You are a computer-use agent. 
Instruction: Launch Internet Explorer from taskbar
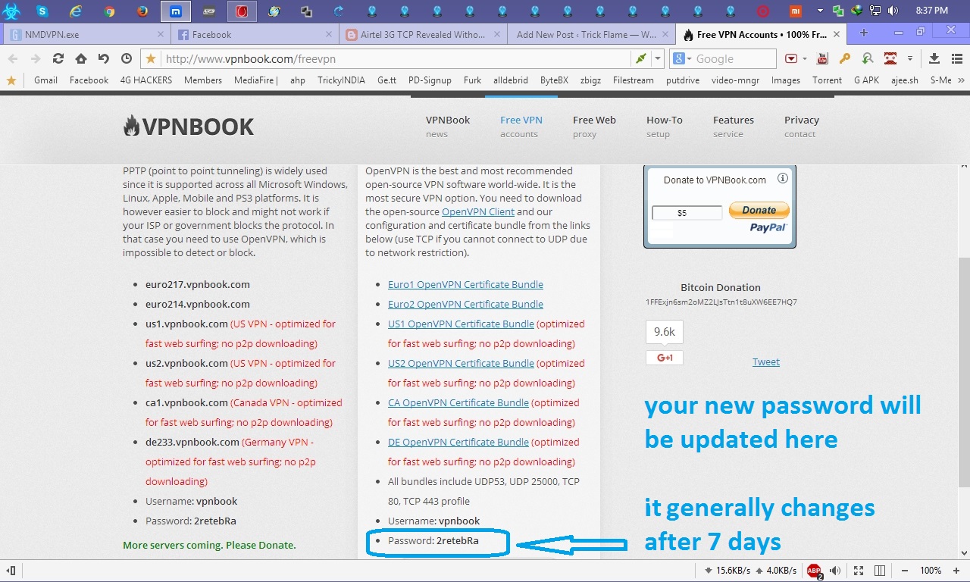75,11
